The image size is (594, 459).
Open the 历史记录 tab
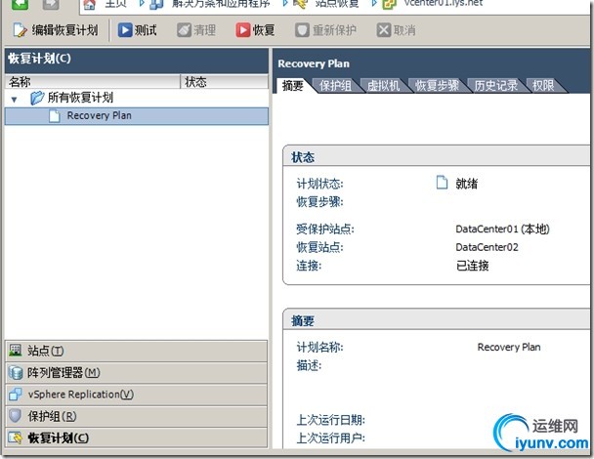(496, 86)
